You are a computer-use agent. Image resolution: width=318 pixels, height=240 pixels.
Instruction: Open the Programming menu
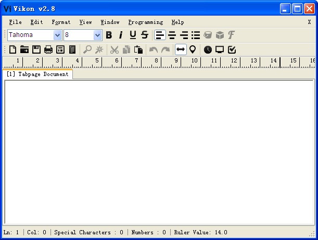coord(145,22)
